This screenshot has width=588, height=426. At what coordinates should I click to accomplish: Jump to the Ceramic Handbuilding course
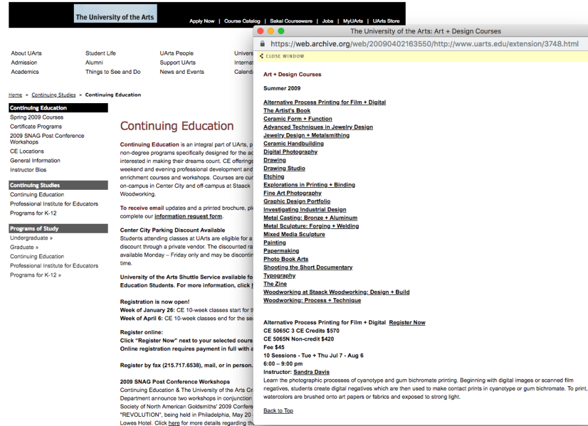pyautogui.click(x=293, y=144)
